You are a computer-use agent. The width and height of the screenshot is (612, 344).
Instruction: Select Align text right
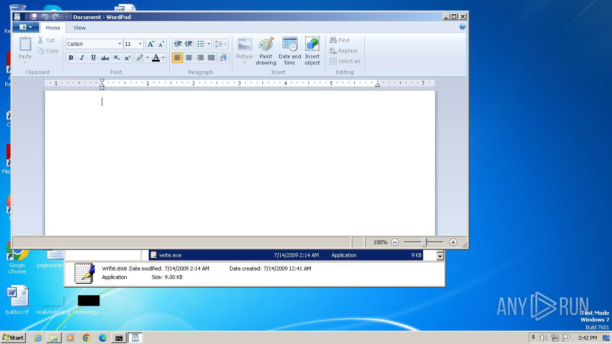200,58
